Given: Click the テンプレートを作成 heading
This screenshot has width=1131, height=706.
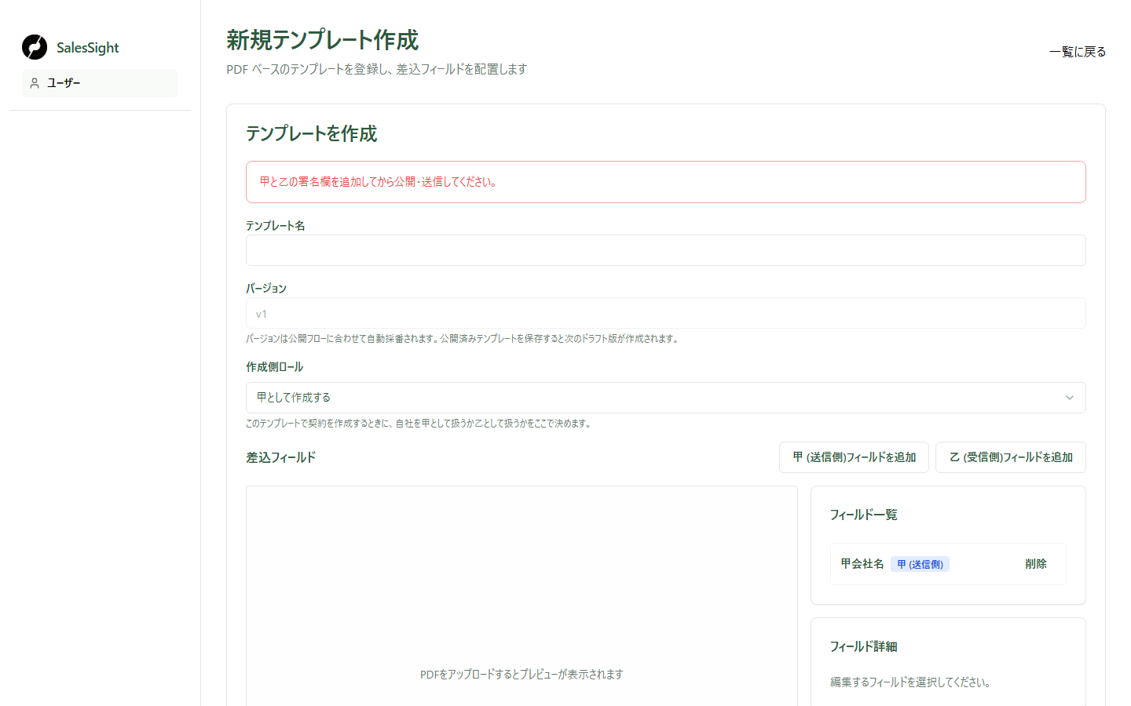Looking at the screenshot, I should point(311,133).
